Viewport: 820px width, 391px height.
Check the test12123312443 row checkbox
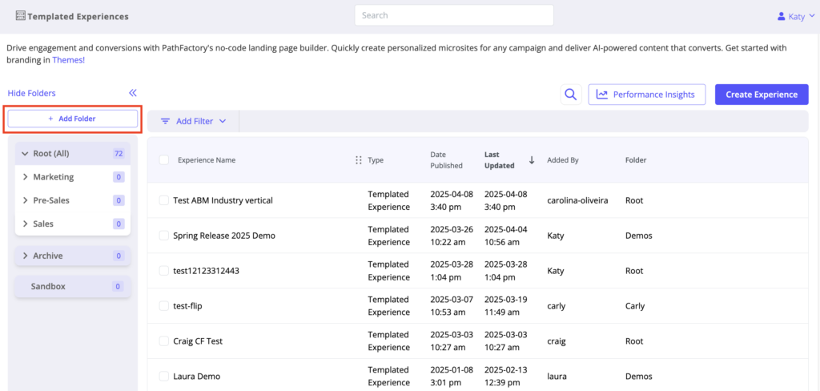[x=164, y=271]
